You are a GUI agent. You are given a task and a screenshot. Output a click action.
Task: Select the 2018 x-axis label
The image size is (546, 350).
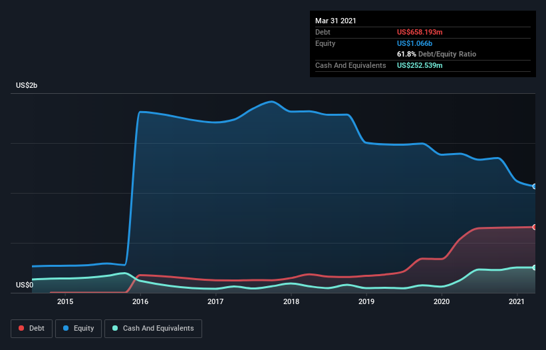click(291, 301)
